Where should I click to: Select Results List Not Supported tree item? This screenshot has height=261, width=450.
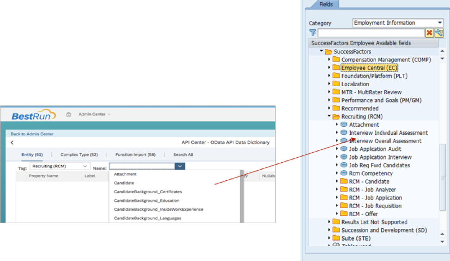click(374, 222)
